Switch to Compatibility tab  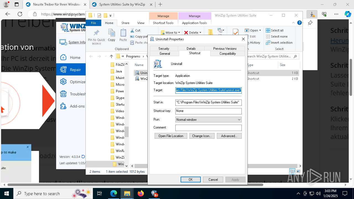[228, 53]
